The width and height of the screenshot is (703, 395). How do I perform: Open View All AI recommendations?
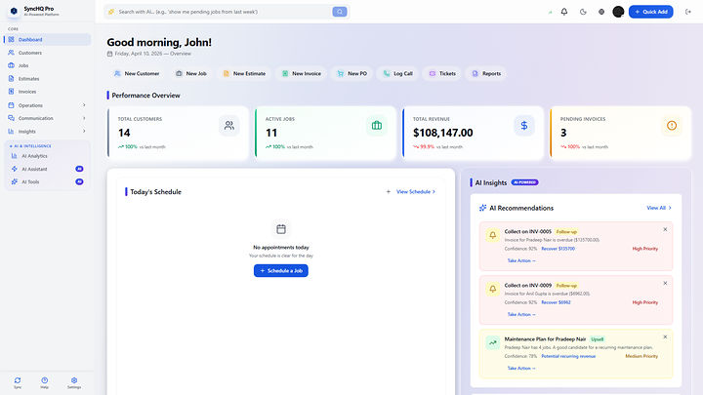pyautogui.click(x=659, y=208)
